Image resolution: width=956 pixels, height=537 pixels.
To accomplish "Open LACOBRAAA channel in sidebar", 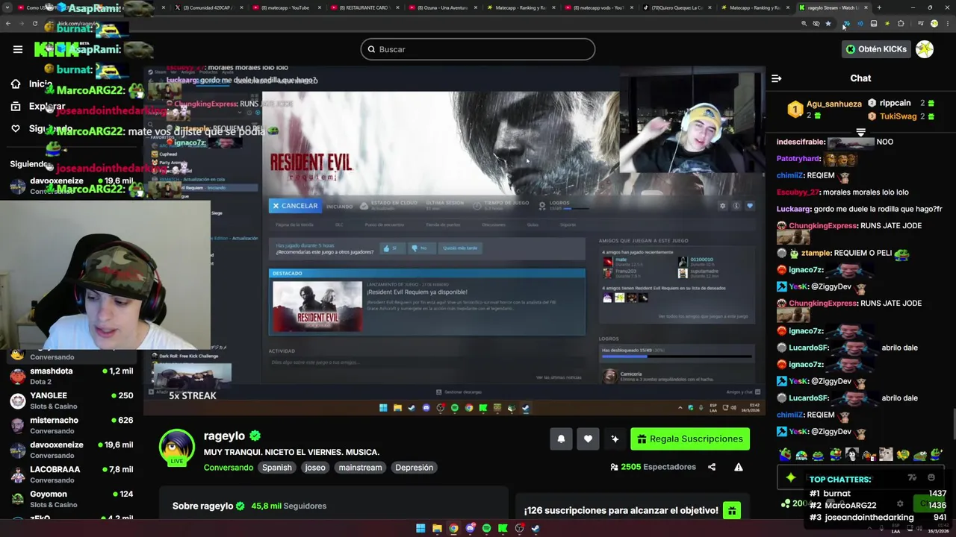I will [x=71, y=474].
